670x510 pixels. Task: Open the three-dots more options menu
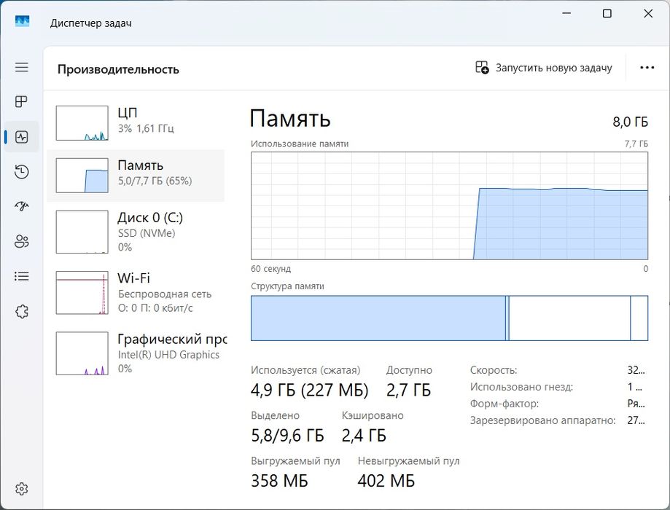[647, 68]
